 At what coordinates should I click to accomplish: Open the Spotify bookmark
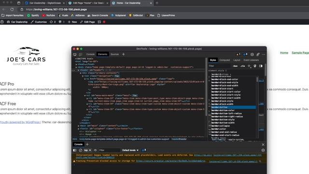(x=33, y=15)
